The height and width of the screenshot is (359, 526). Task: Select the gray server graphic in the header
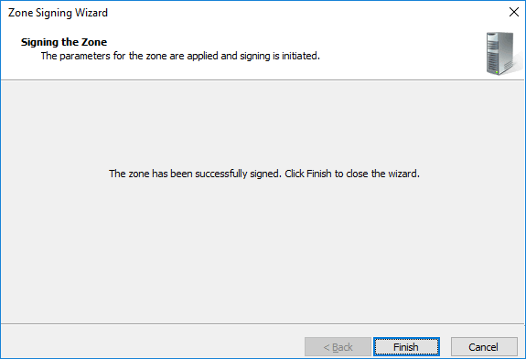(x=501, y=53)
